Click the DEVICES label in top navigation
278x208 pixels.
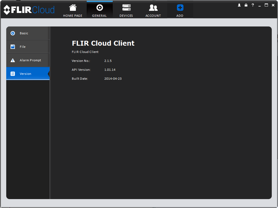[126, 16]
